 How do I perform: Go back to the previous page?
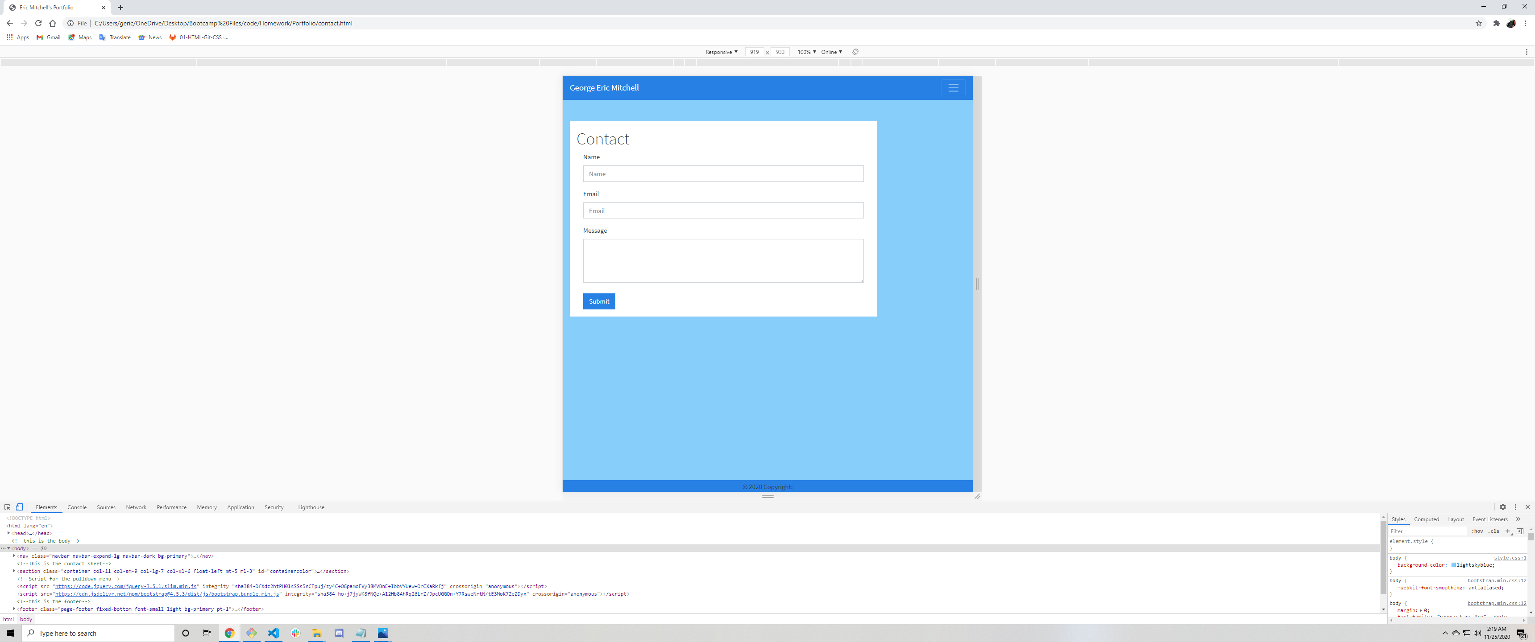9,23
